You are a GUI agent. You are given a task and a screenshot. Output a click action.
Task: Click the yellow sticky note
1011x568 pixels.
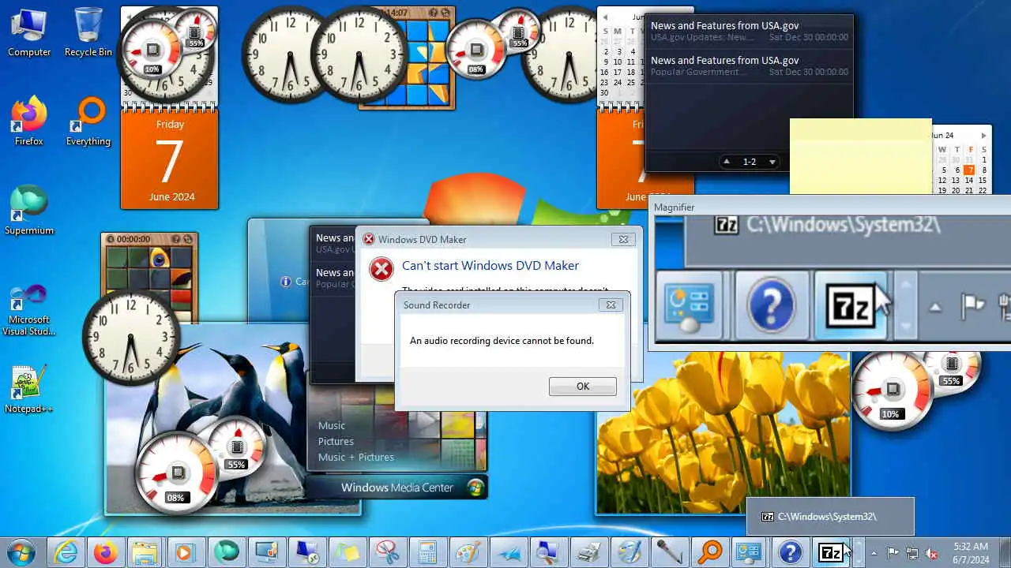pyautogui.click(x=861, y=155)
